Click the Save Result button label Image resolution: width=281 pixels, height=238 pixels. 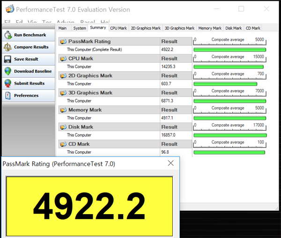coord(26,59)
